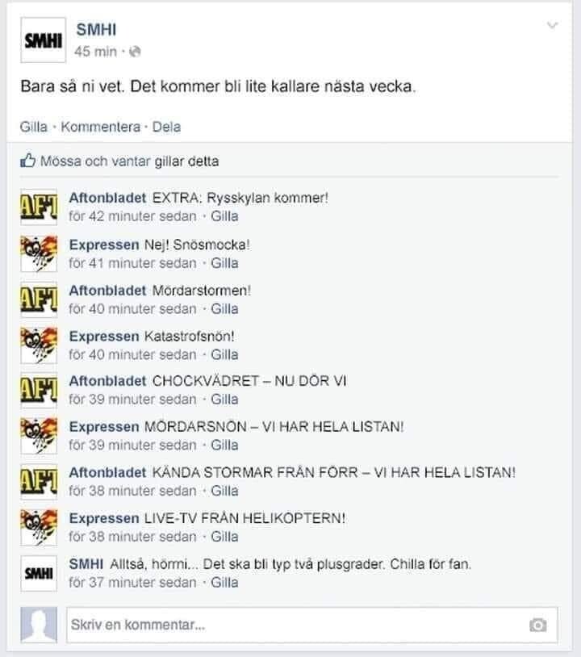Click the thumbs-up likes icon
Screen dimensions: 581x657
[x=27, y=161]
